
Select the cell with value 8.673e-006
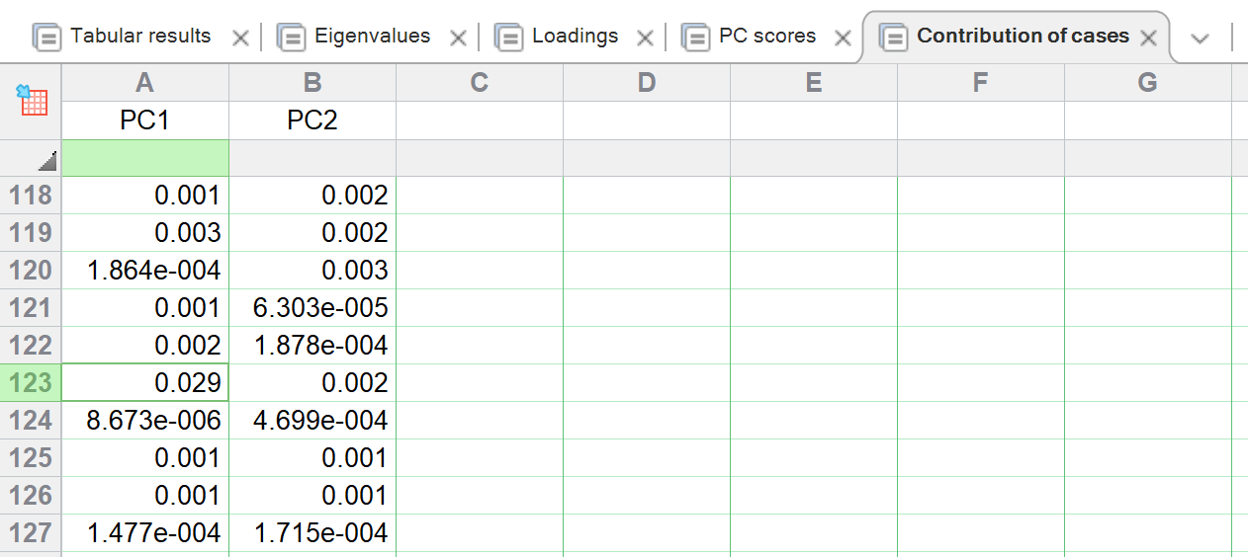coord(145,421)
